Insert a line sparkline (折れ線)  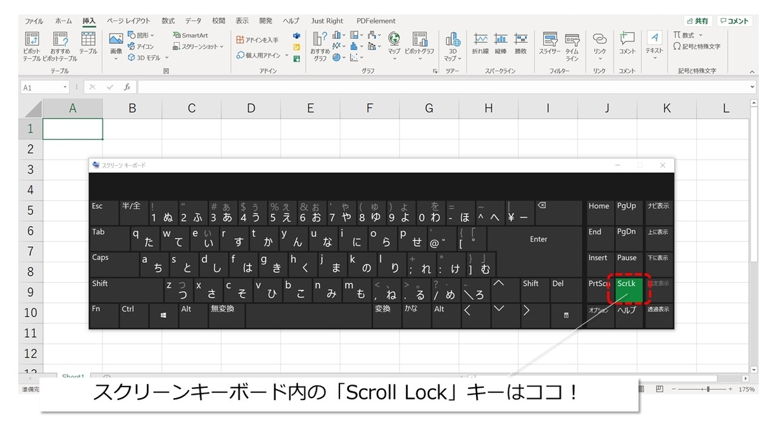tap(480, 44)
